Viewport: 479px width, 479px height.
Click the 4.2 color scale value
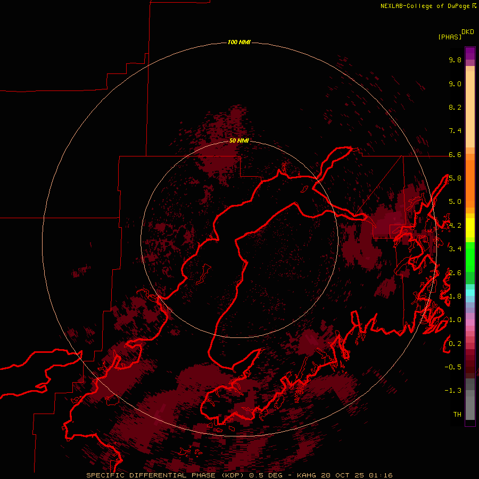tap(455, 226)
